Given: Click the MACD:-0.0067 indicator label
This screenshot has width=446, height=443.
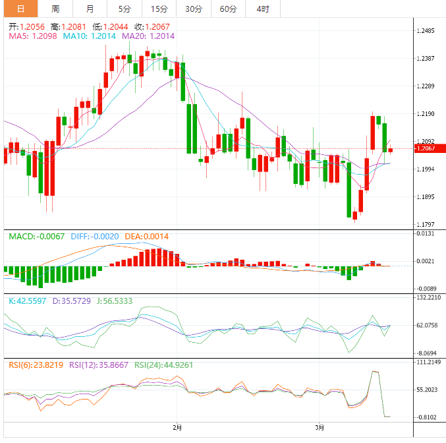Looking at the screenshot, I should [37, 237].
